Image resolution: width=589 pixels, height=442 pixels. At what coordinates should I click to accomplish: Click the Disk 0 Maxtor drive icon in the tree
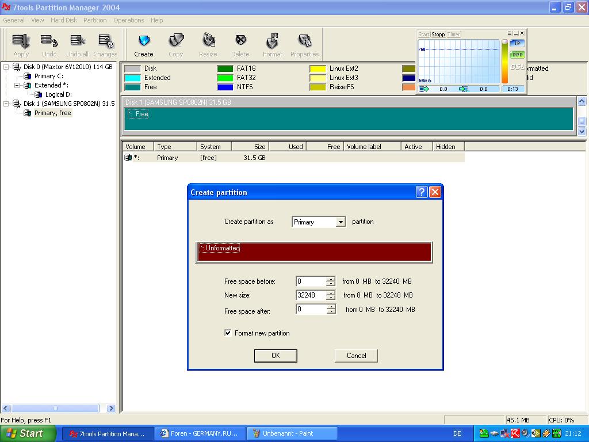17,67
